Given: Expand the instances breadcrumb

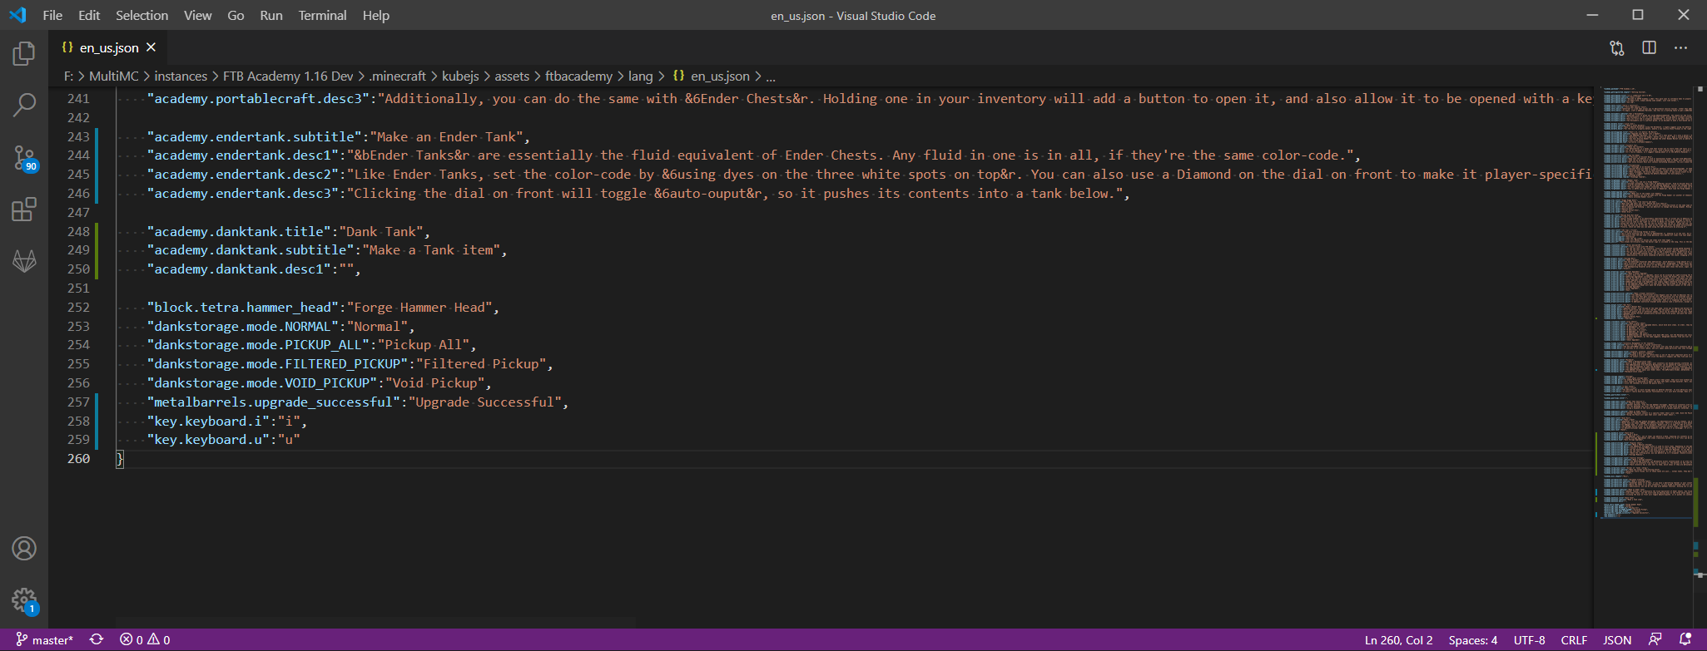Looking at the screenshot, I should (x=181, y=76).
